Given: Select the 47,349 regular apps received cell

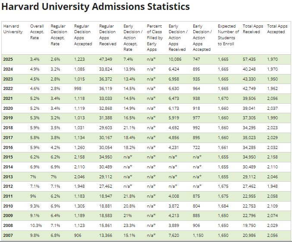Looking at the screenshot, I should (106, 59).
